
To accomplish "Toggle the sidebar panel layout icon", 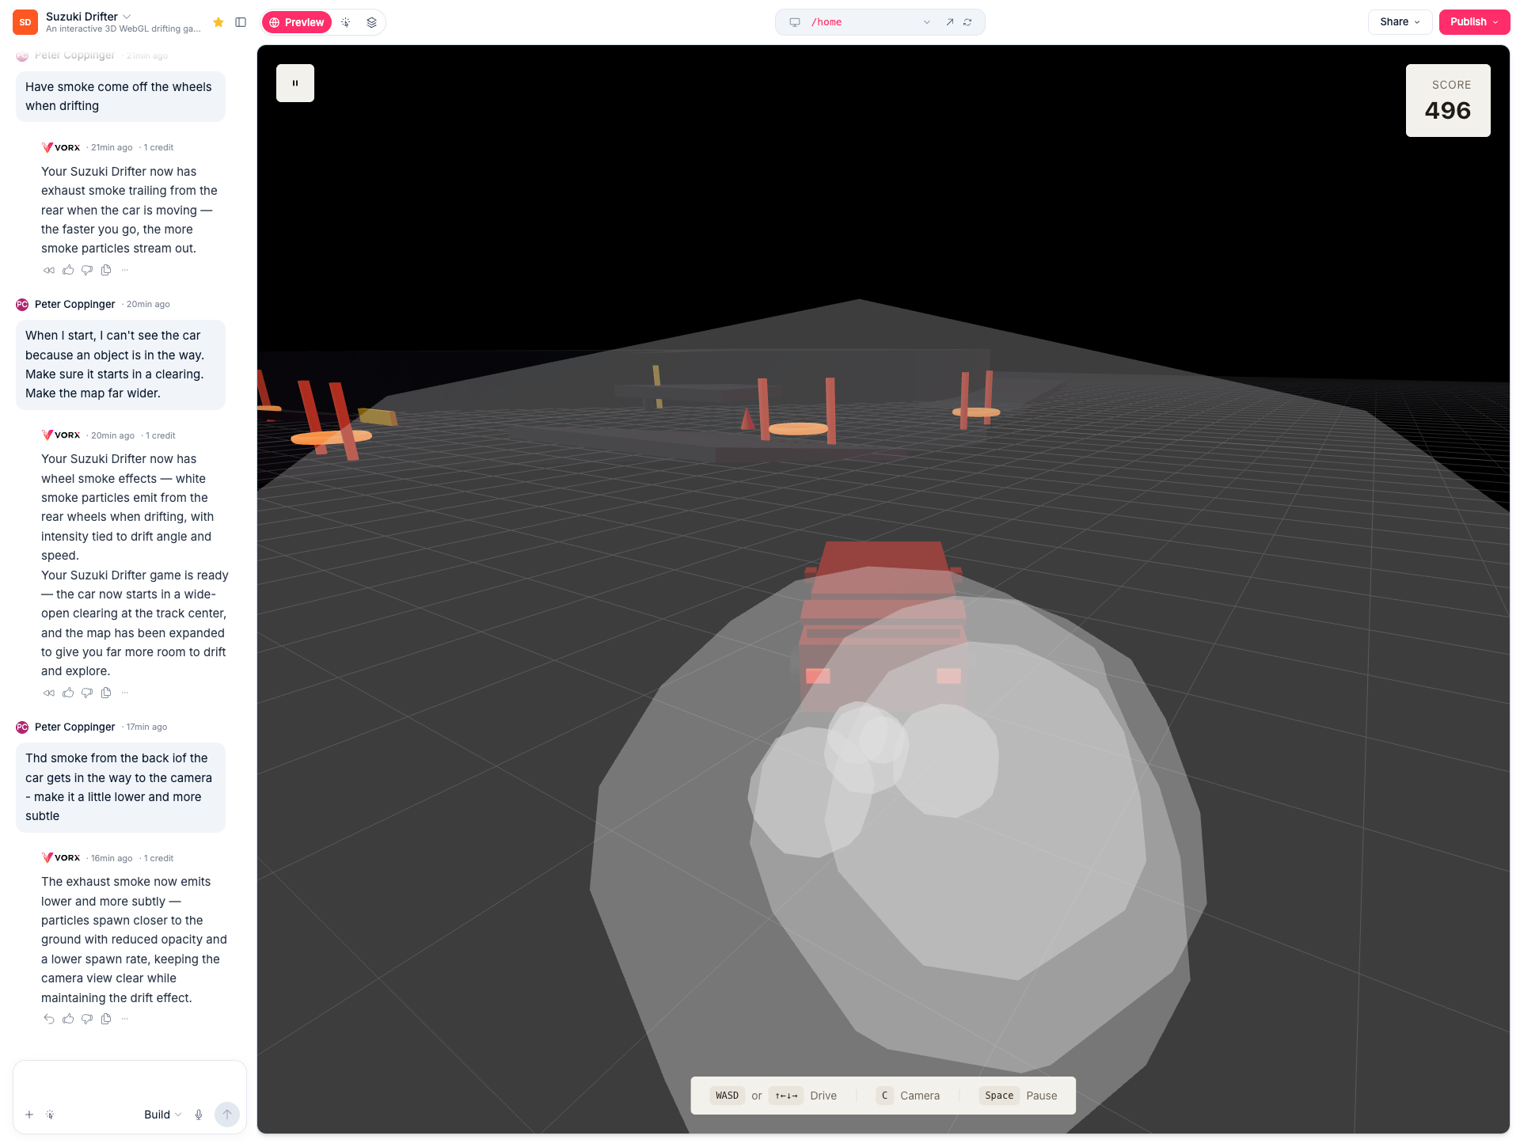I will (x=241, y=22).
